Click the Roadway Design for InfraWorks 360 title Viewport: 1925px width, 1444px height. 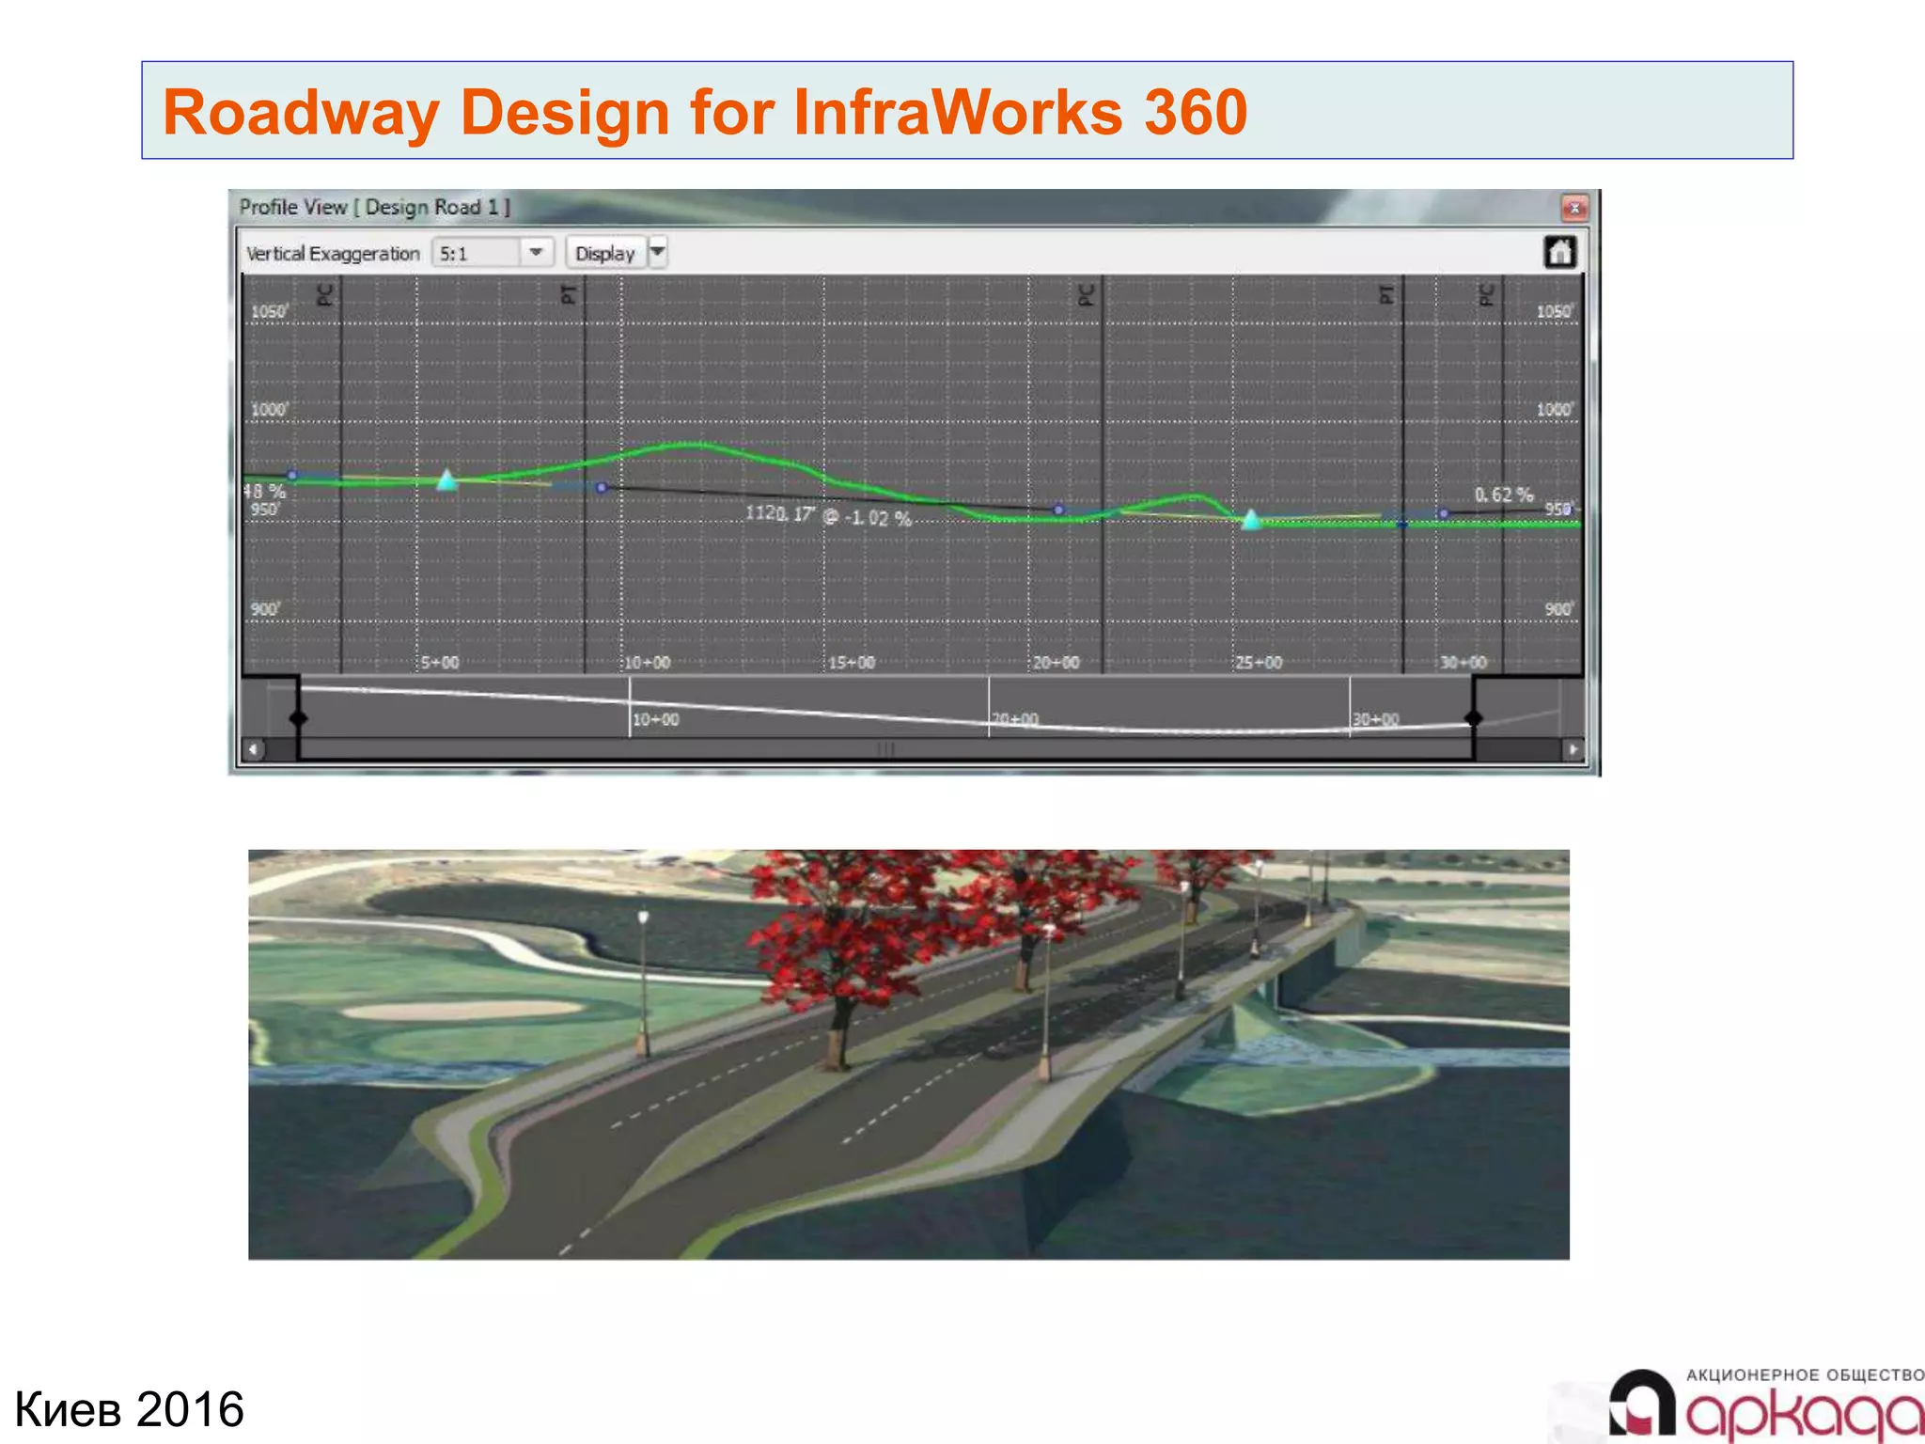[705, 112]
